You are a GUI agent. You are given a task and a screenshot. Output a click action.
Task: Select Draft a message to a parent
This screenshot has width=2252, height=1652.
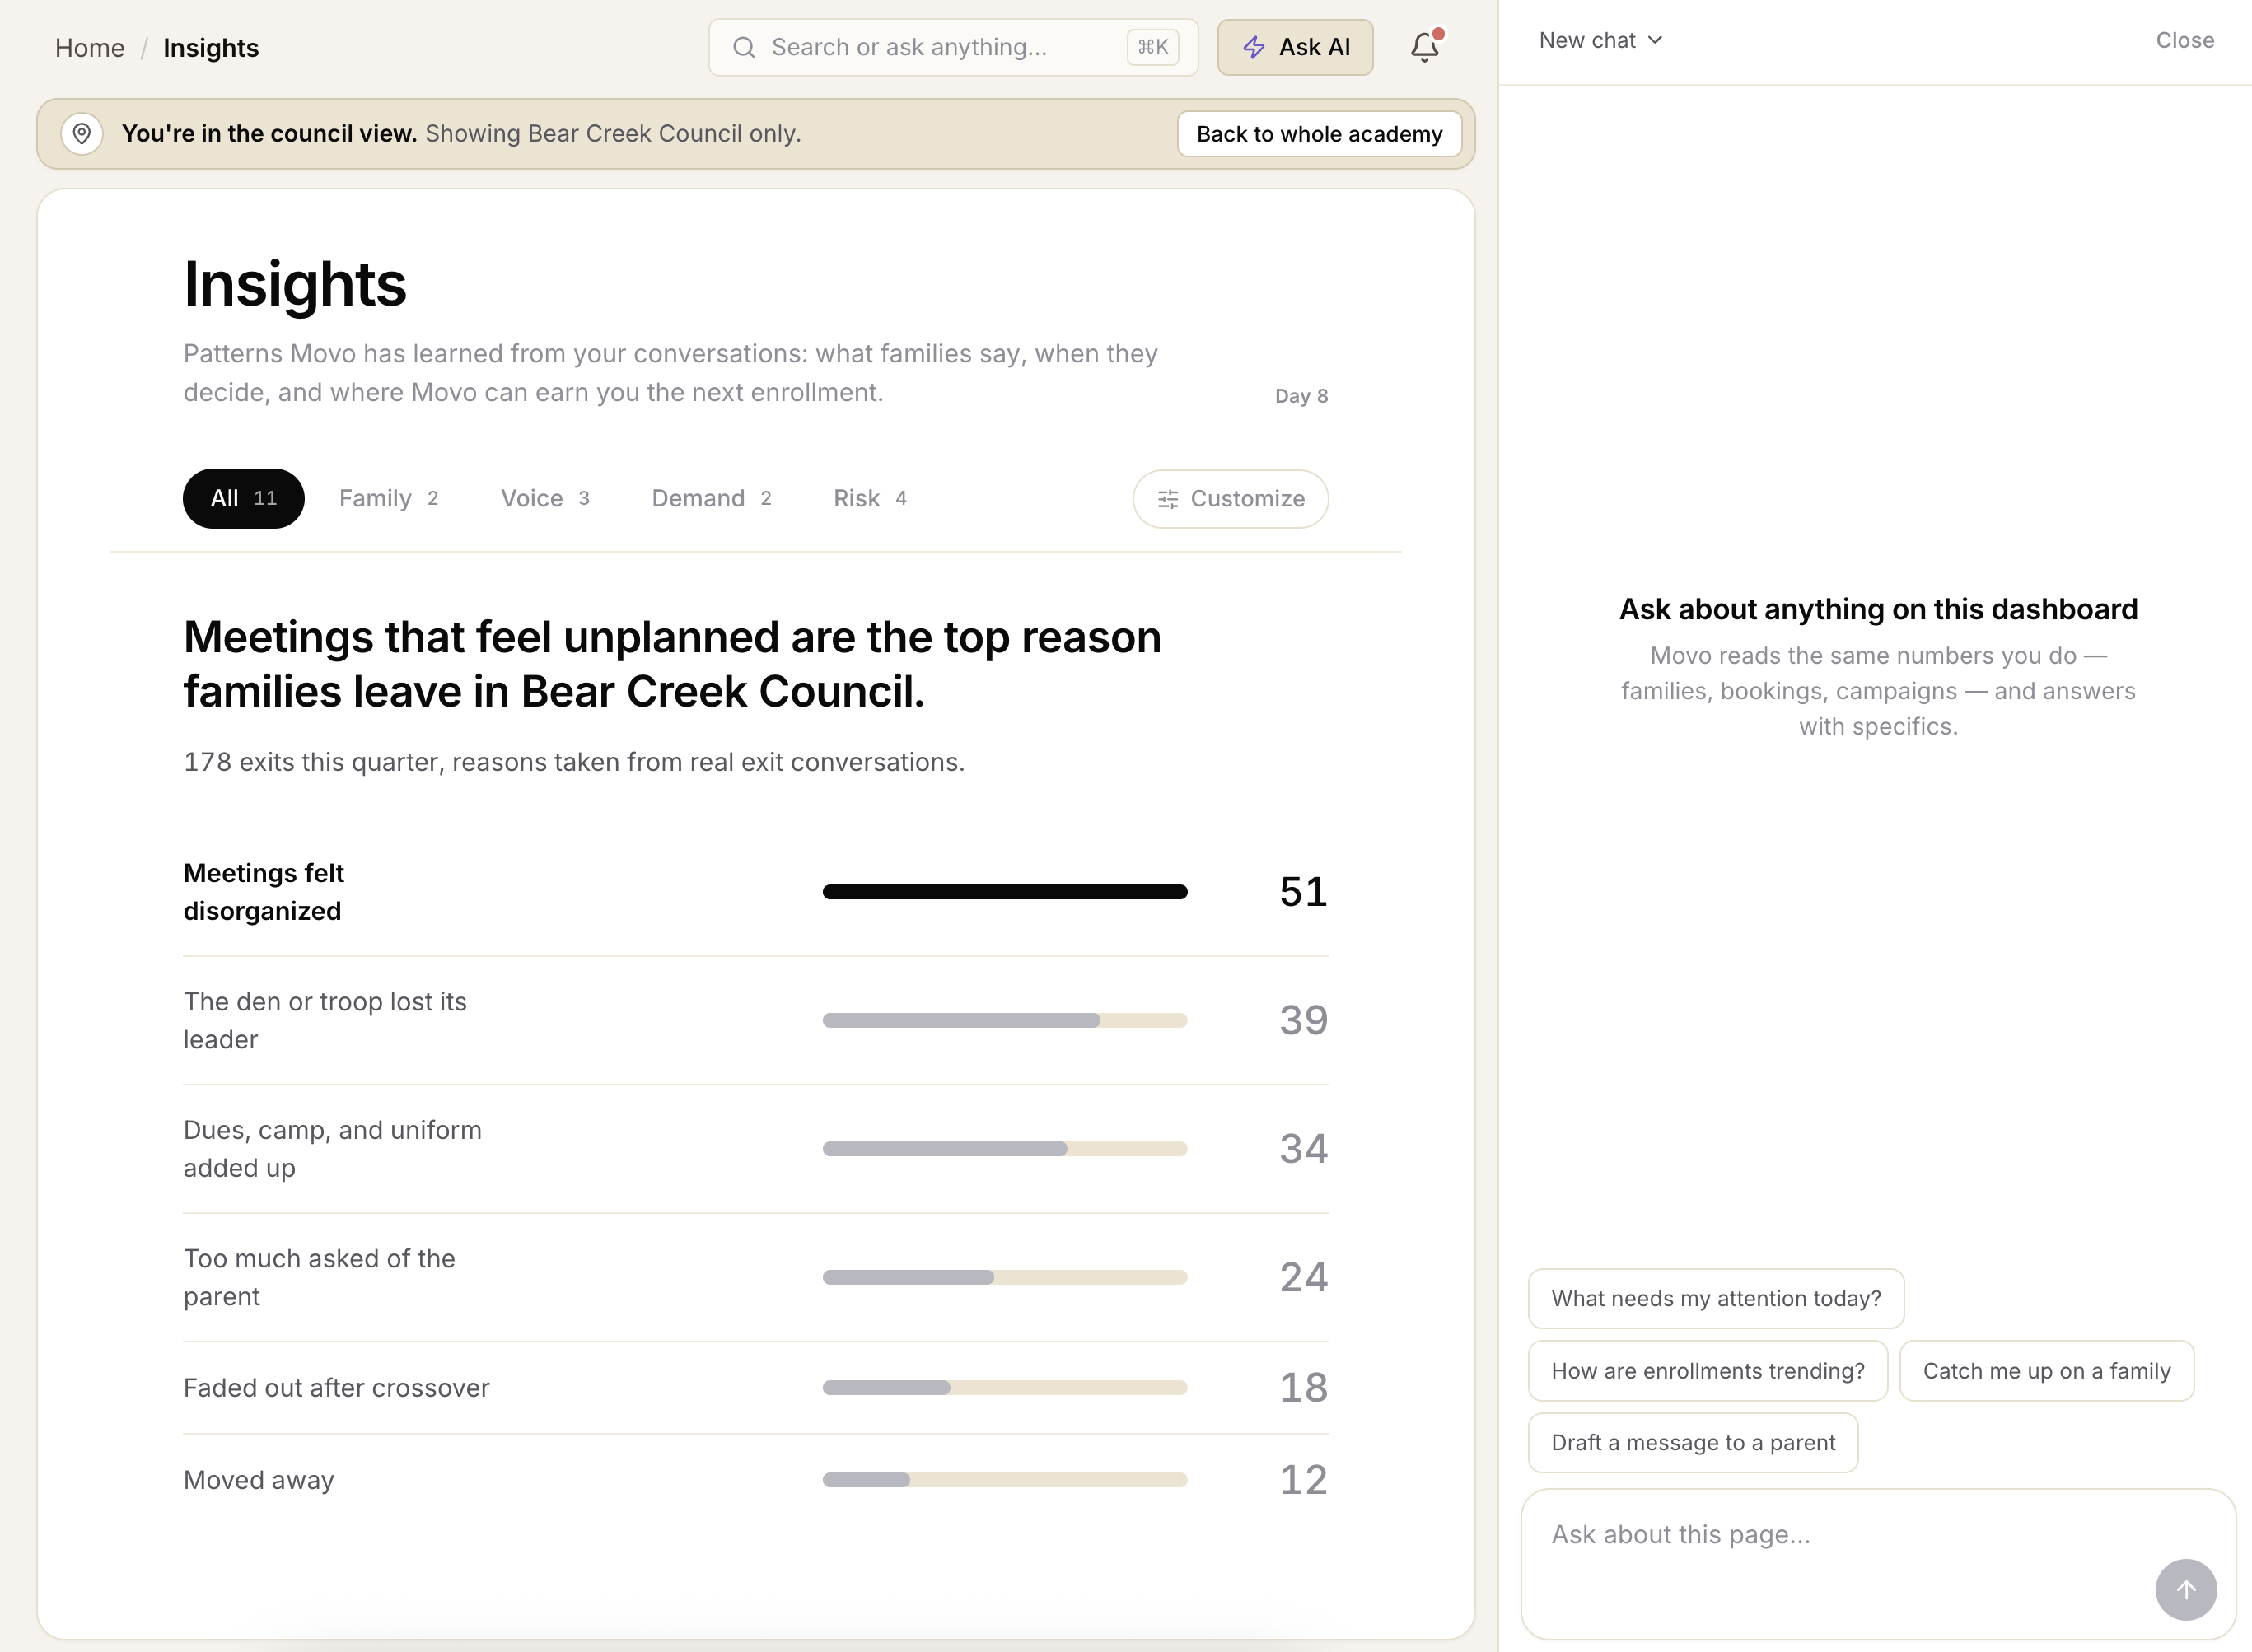[x=1692, y=1442]
